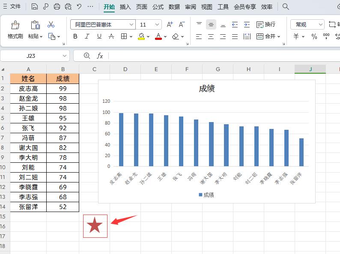Expand the fill color options arrow
This screenshot has height=254, width=340.
coord(148,36)
